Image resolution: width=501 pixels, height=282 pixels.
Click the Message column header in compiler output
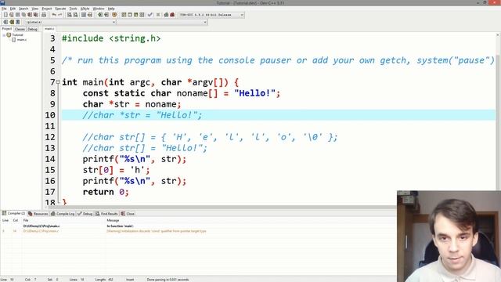click(x=113, y=220)
